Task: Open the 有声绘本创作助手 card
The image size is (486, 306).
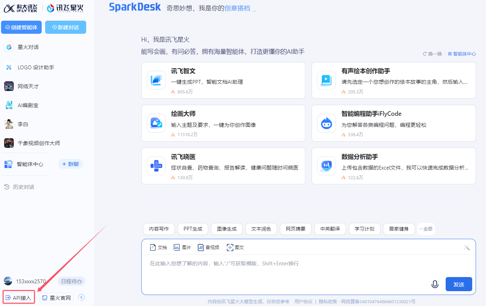Action: coord(394,80)
